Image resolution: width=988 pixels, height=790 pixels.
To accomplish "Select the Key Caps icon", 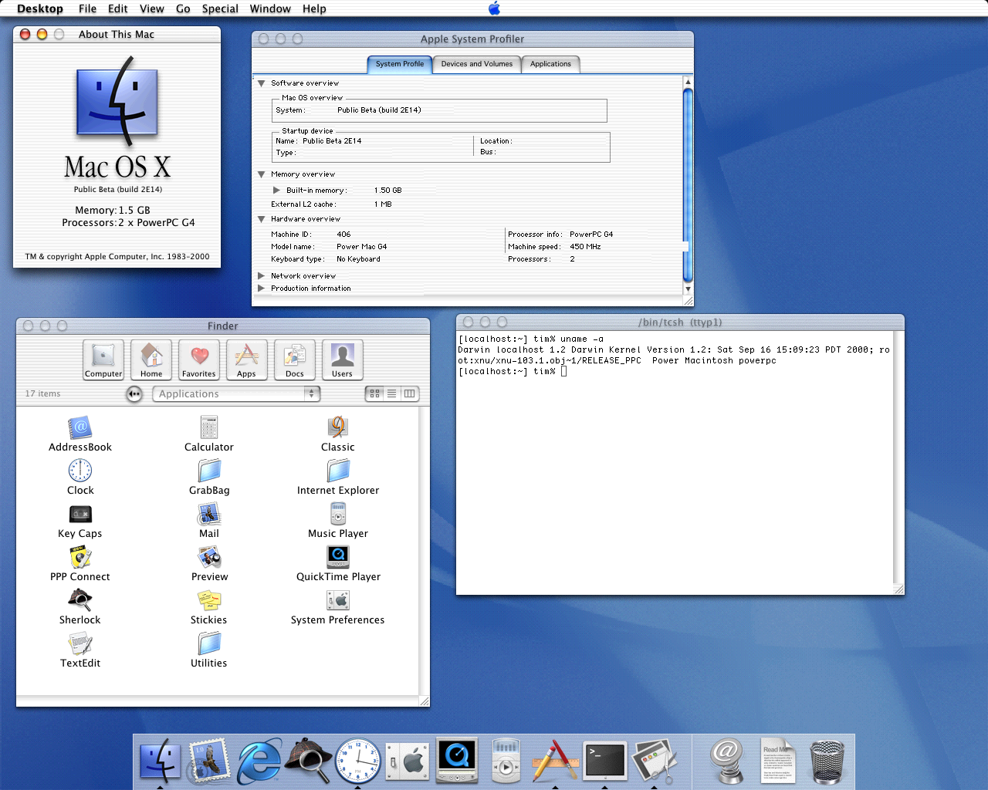I will pos(80,514).
